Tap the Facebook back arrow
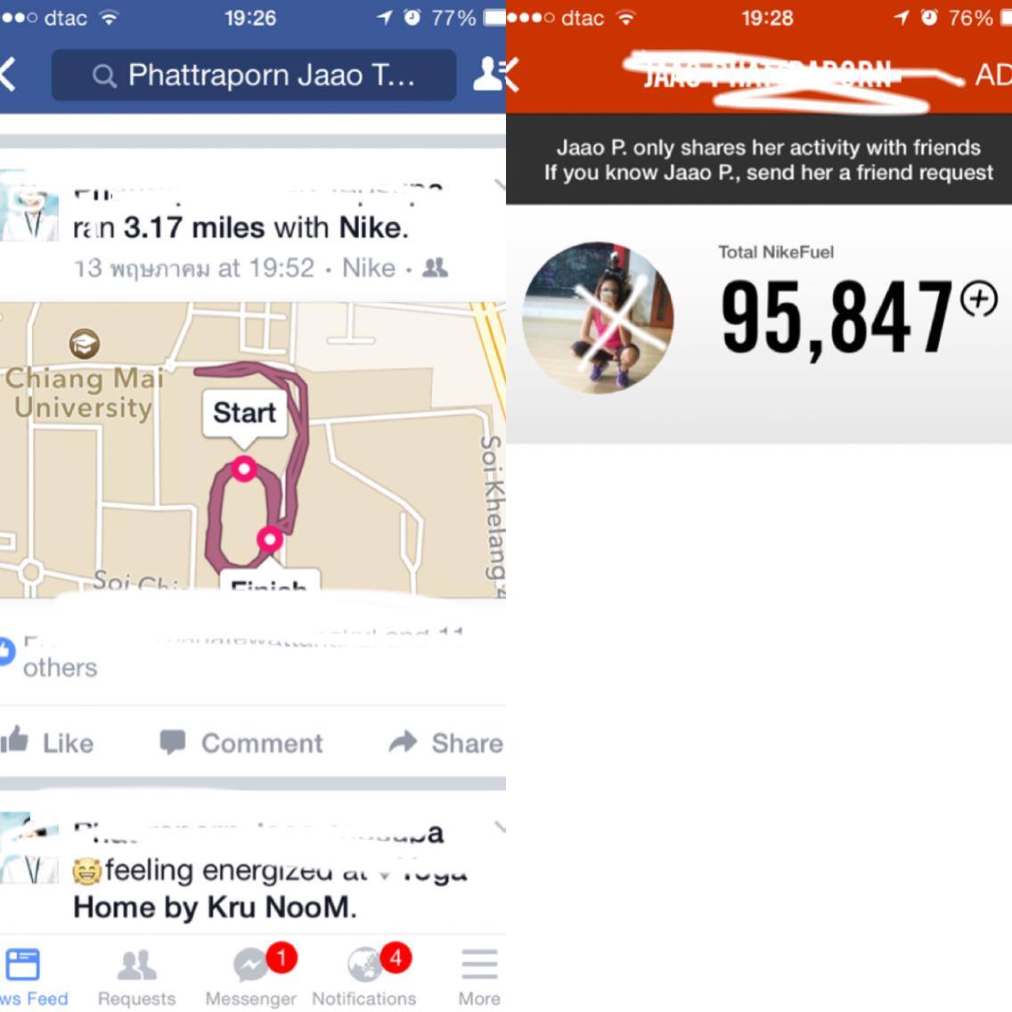This screenshot has width=1012, height=1012. [x=8, y=75]
